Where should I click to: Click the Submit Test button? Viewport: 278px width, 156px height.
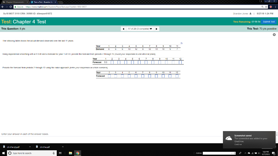click(269, 22)
